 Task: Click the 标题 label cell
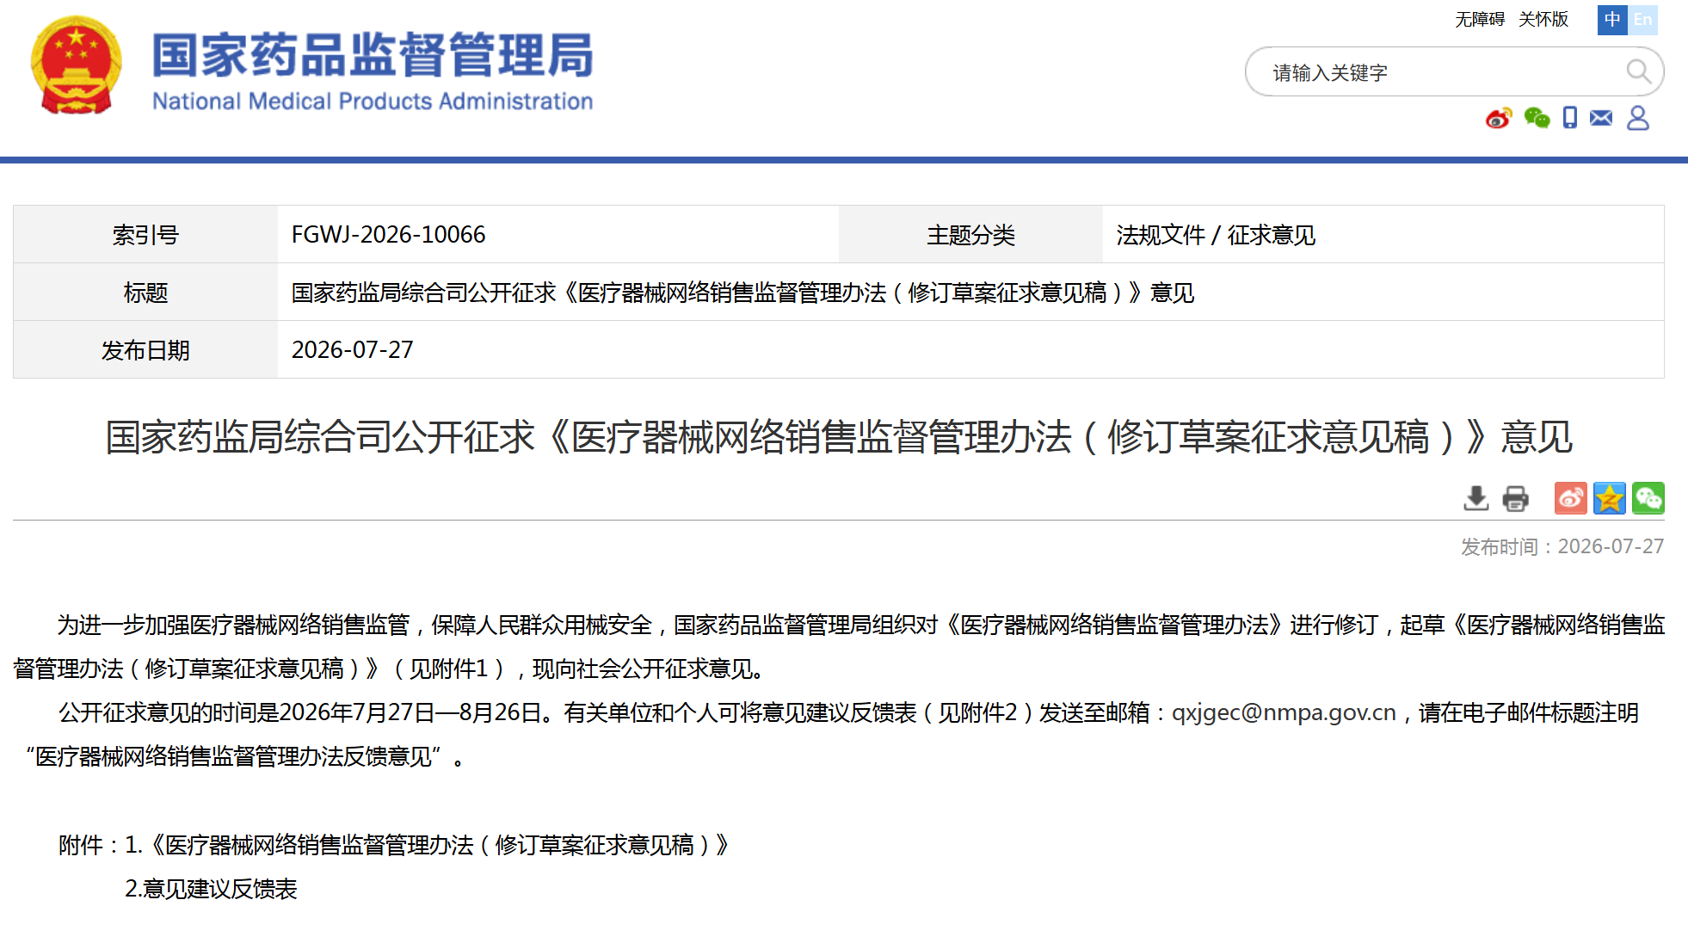[x=145, y=292]
